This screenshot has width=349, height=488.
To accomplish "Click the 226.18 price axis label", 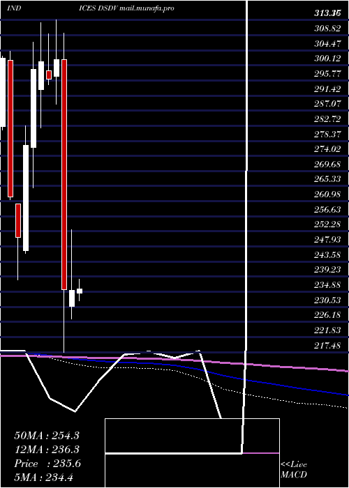I will pos(327,315).
